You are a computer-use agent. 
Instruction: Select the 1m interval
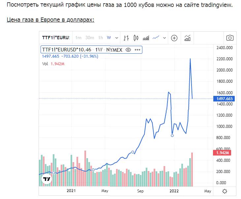click(x=78, y=38)
